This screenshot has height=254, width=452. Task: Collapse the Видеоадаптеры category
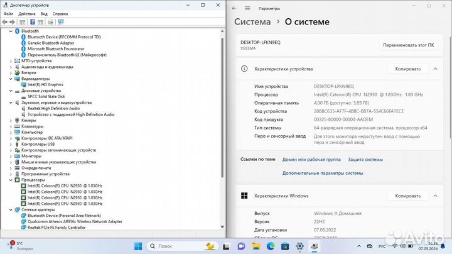point(11,79)
